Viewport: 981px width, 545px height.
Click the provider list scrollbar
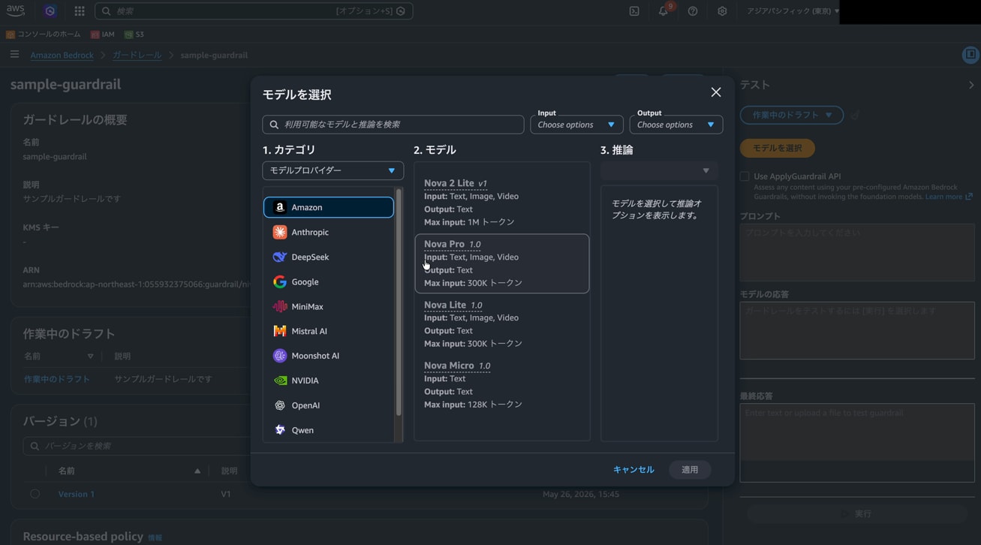point(399,302)
